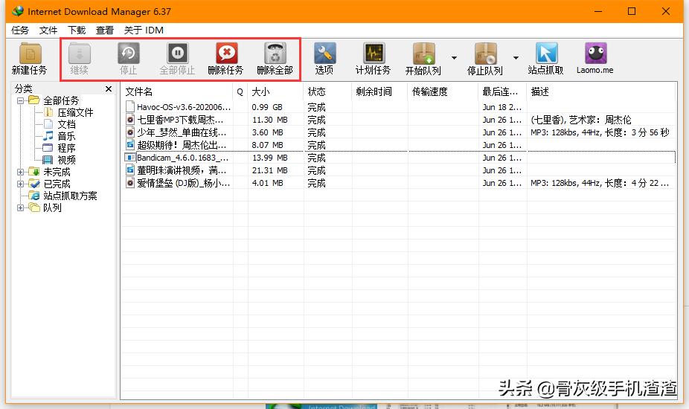Click the 删除任务 delete icon

click(226, 54)
